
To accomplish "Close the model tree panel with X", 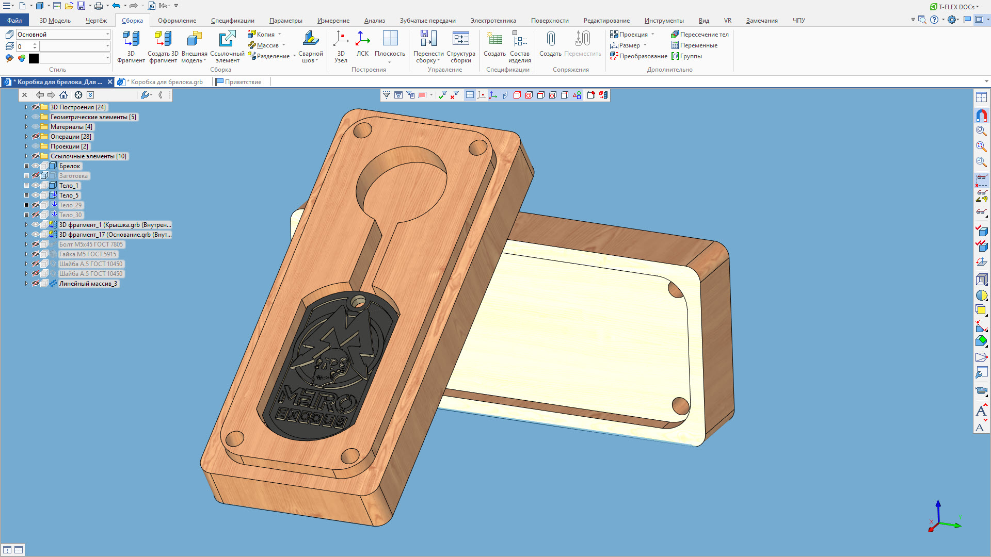I will click(x=24, y=95).
